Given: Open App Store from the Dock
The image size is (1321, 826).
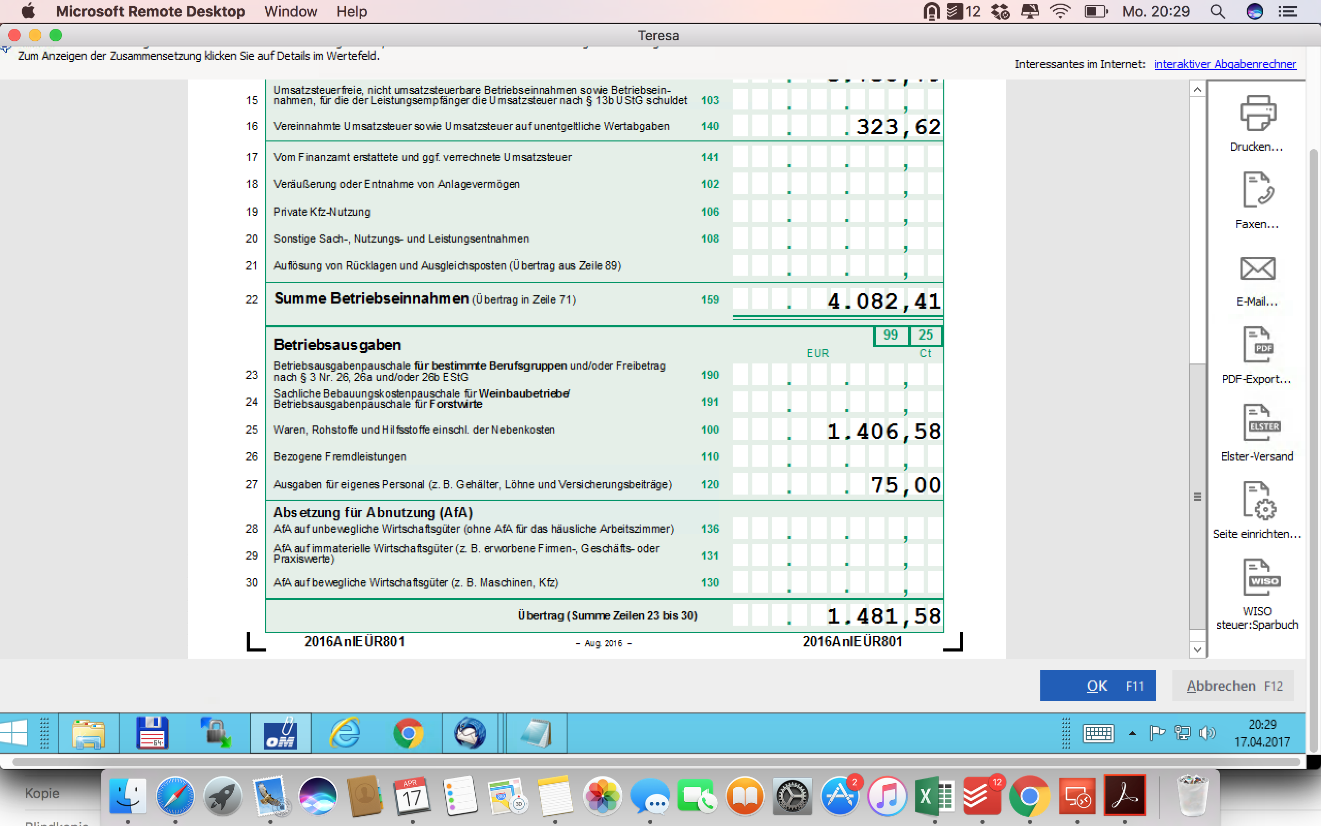Looking at the screenshot, I should 840,796.
